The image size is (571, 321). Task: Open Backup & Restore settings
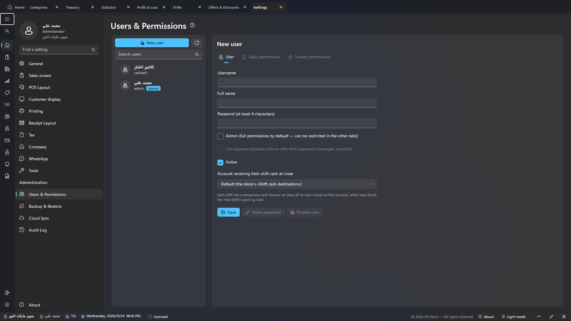coord(59,206)
